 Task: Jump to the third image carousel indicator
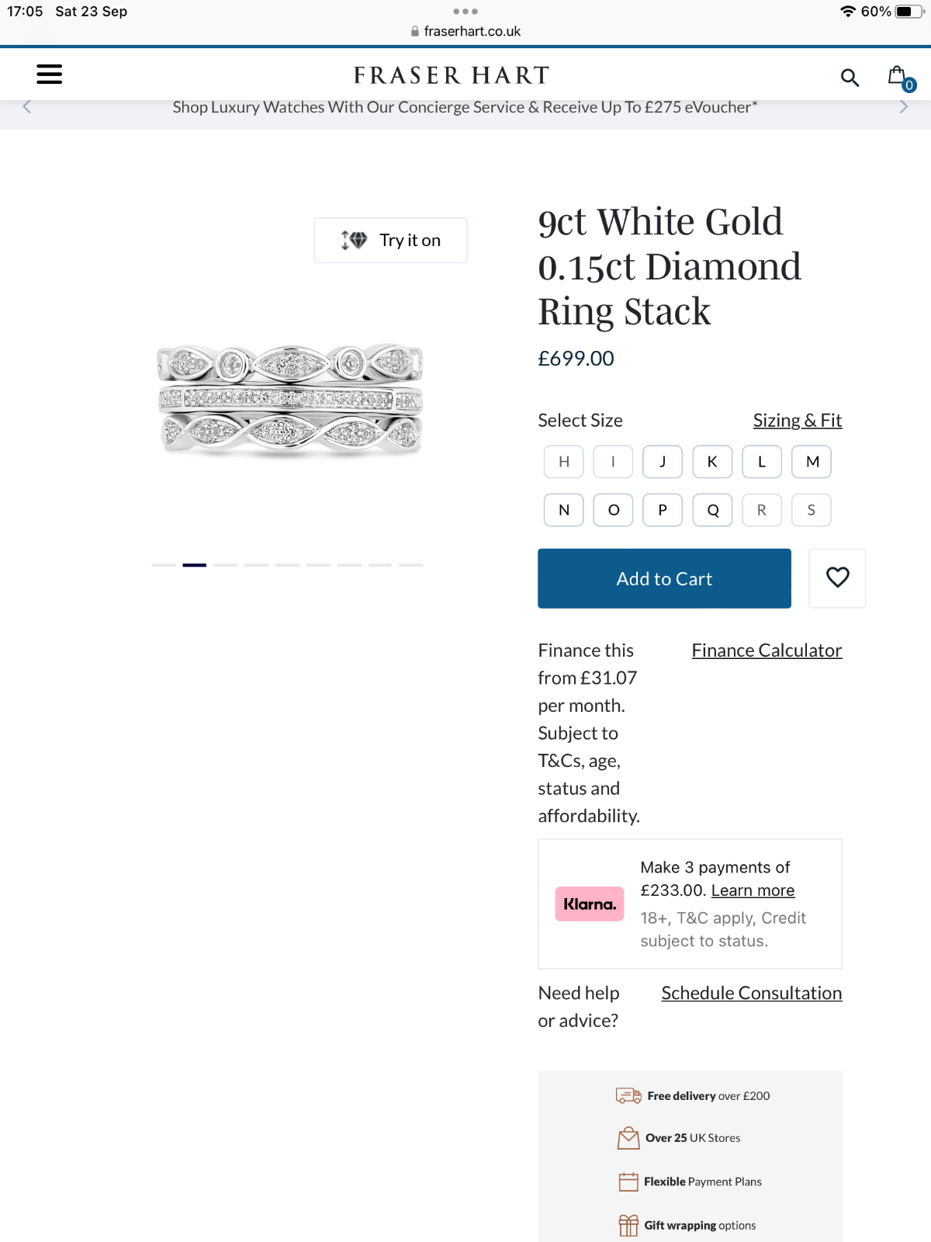pos(225,565)
